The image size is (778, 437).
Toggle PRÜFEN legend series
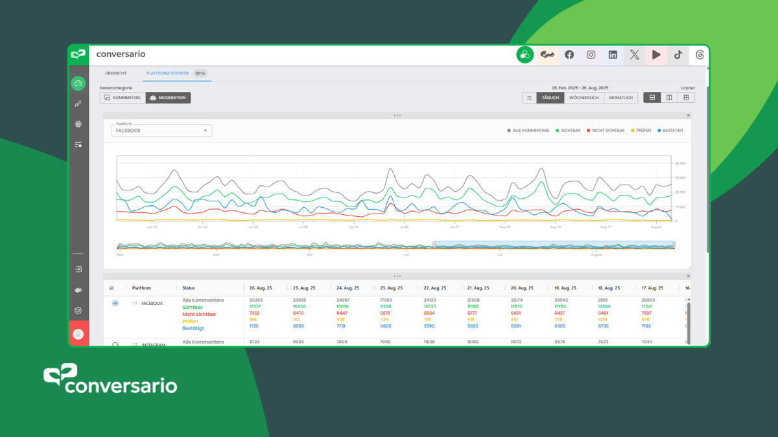click(641, 130)
